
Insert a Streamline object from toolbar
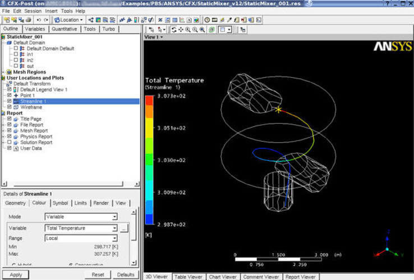[105, 20]
